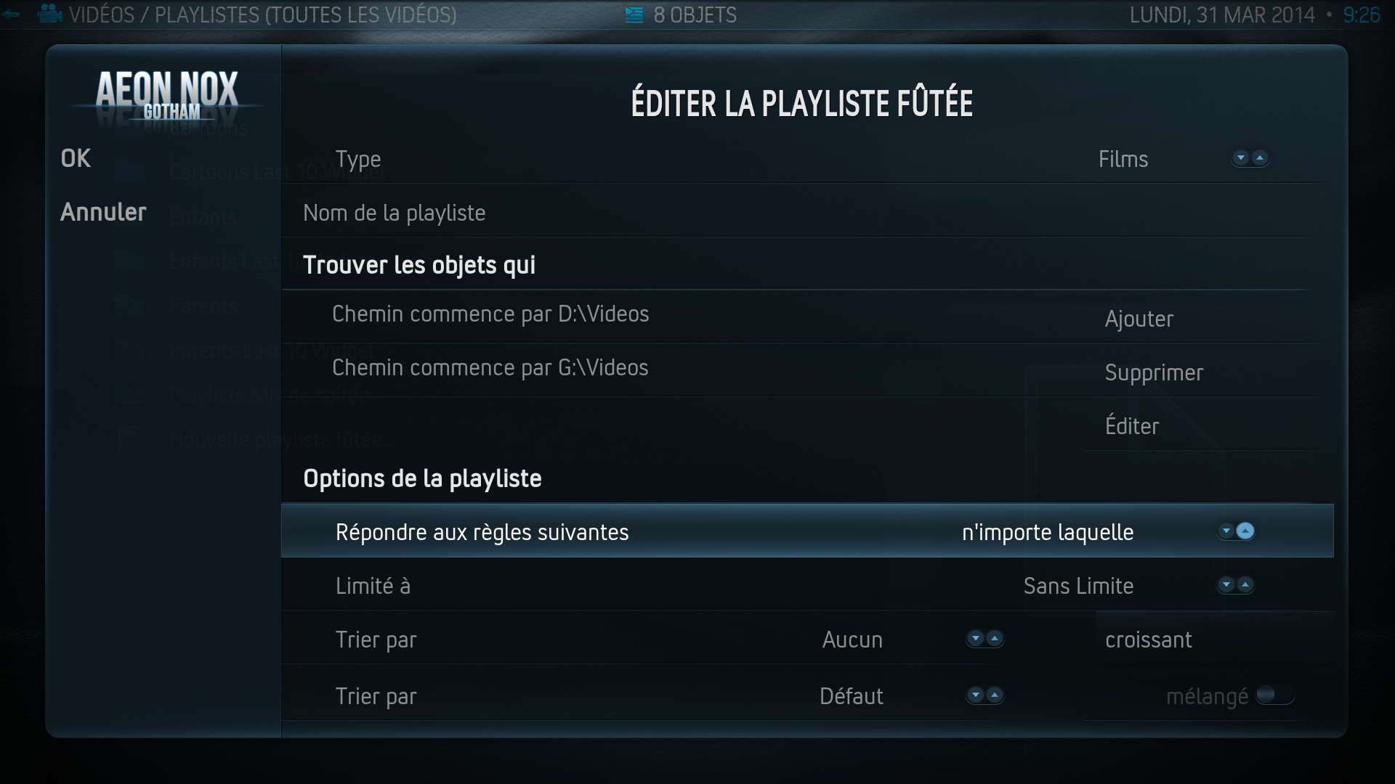Click the list icon beside 8 OBJETS
Viewport: 1395px width, 784px height.
[x=634, y=15]
